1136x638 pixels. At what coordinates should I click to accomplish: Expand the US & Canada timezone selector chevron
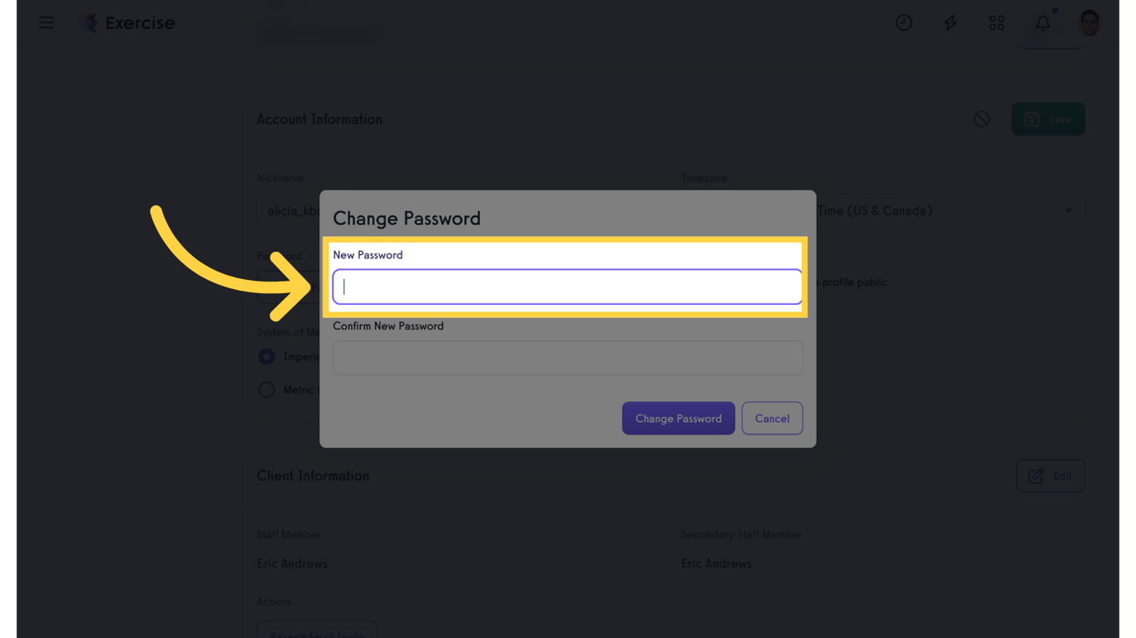(x=1069, y=210)
